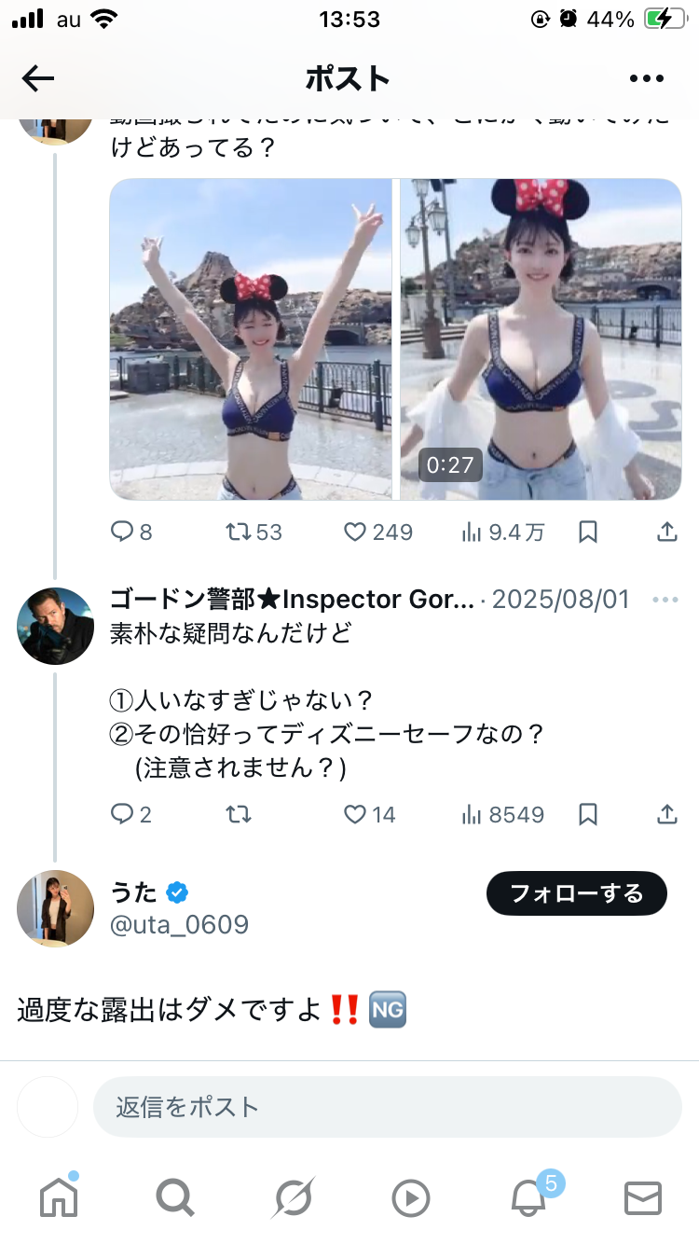This screenshot has height=1244, width=699.
Task: Open the three-dot menu in the post header
Action: point(646,79)
